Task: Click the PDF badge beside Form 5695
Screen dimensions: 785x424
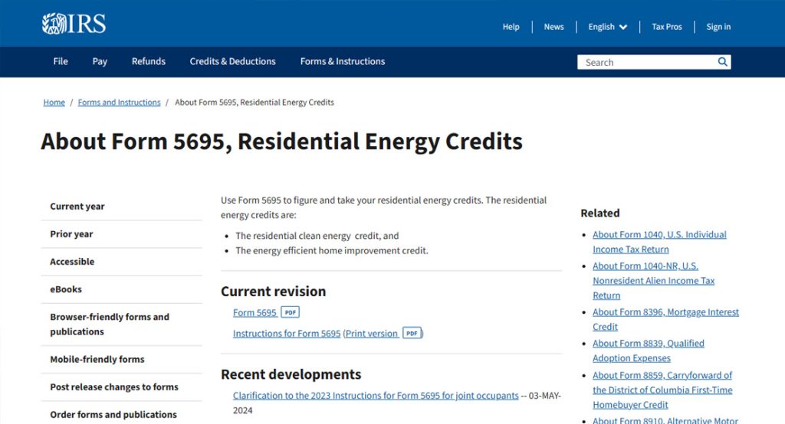Action: [290, 312]
